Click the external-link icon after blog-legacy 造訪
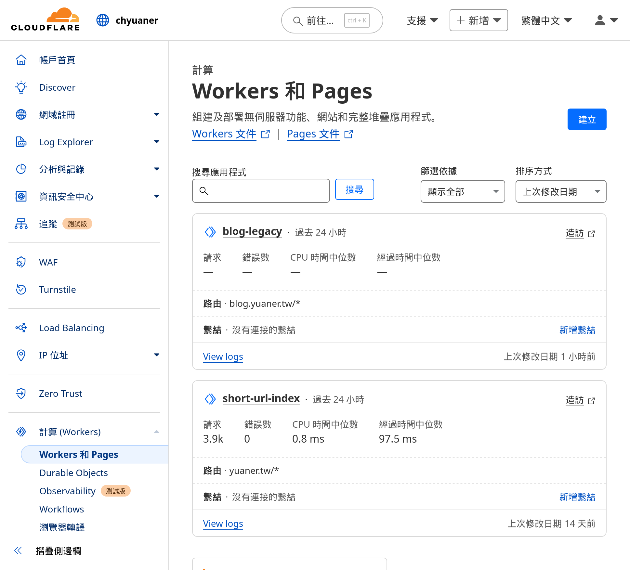 pos(592,234)
